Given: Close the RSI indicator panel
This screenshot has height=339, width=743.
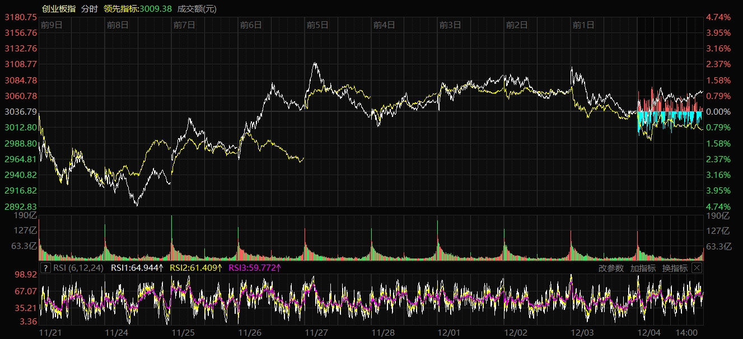Looking at the screenshot, I should (697, 268).
